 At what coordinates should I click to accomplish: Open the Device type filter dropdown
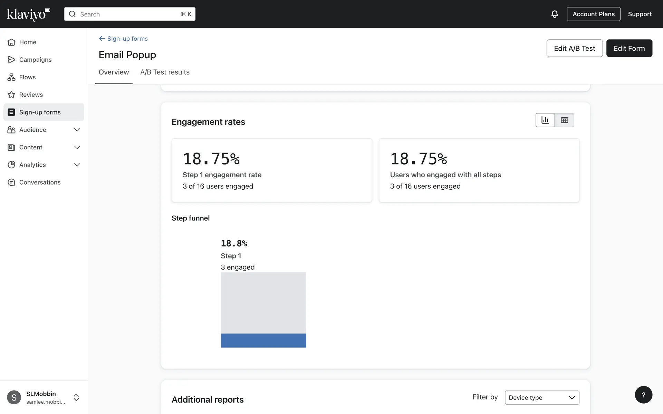(542, 397)
